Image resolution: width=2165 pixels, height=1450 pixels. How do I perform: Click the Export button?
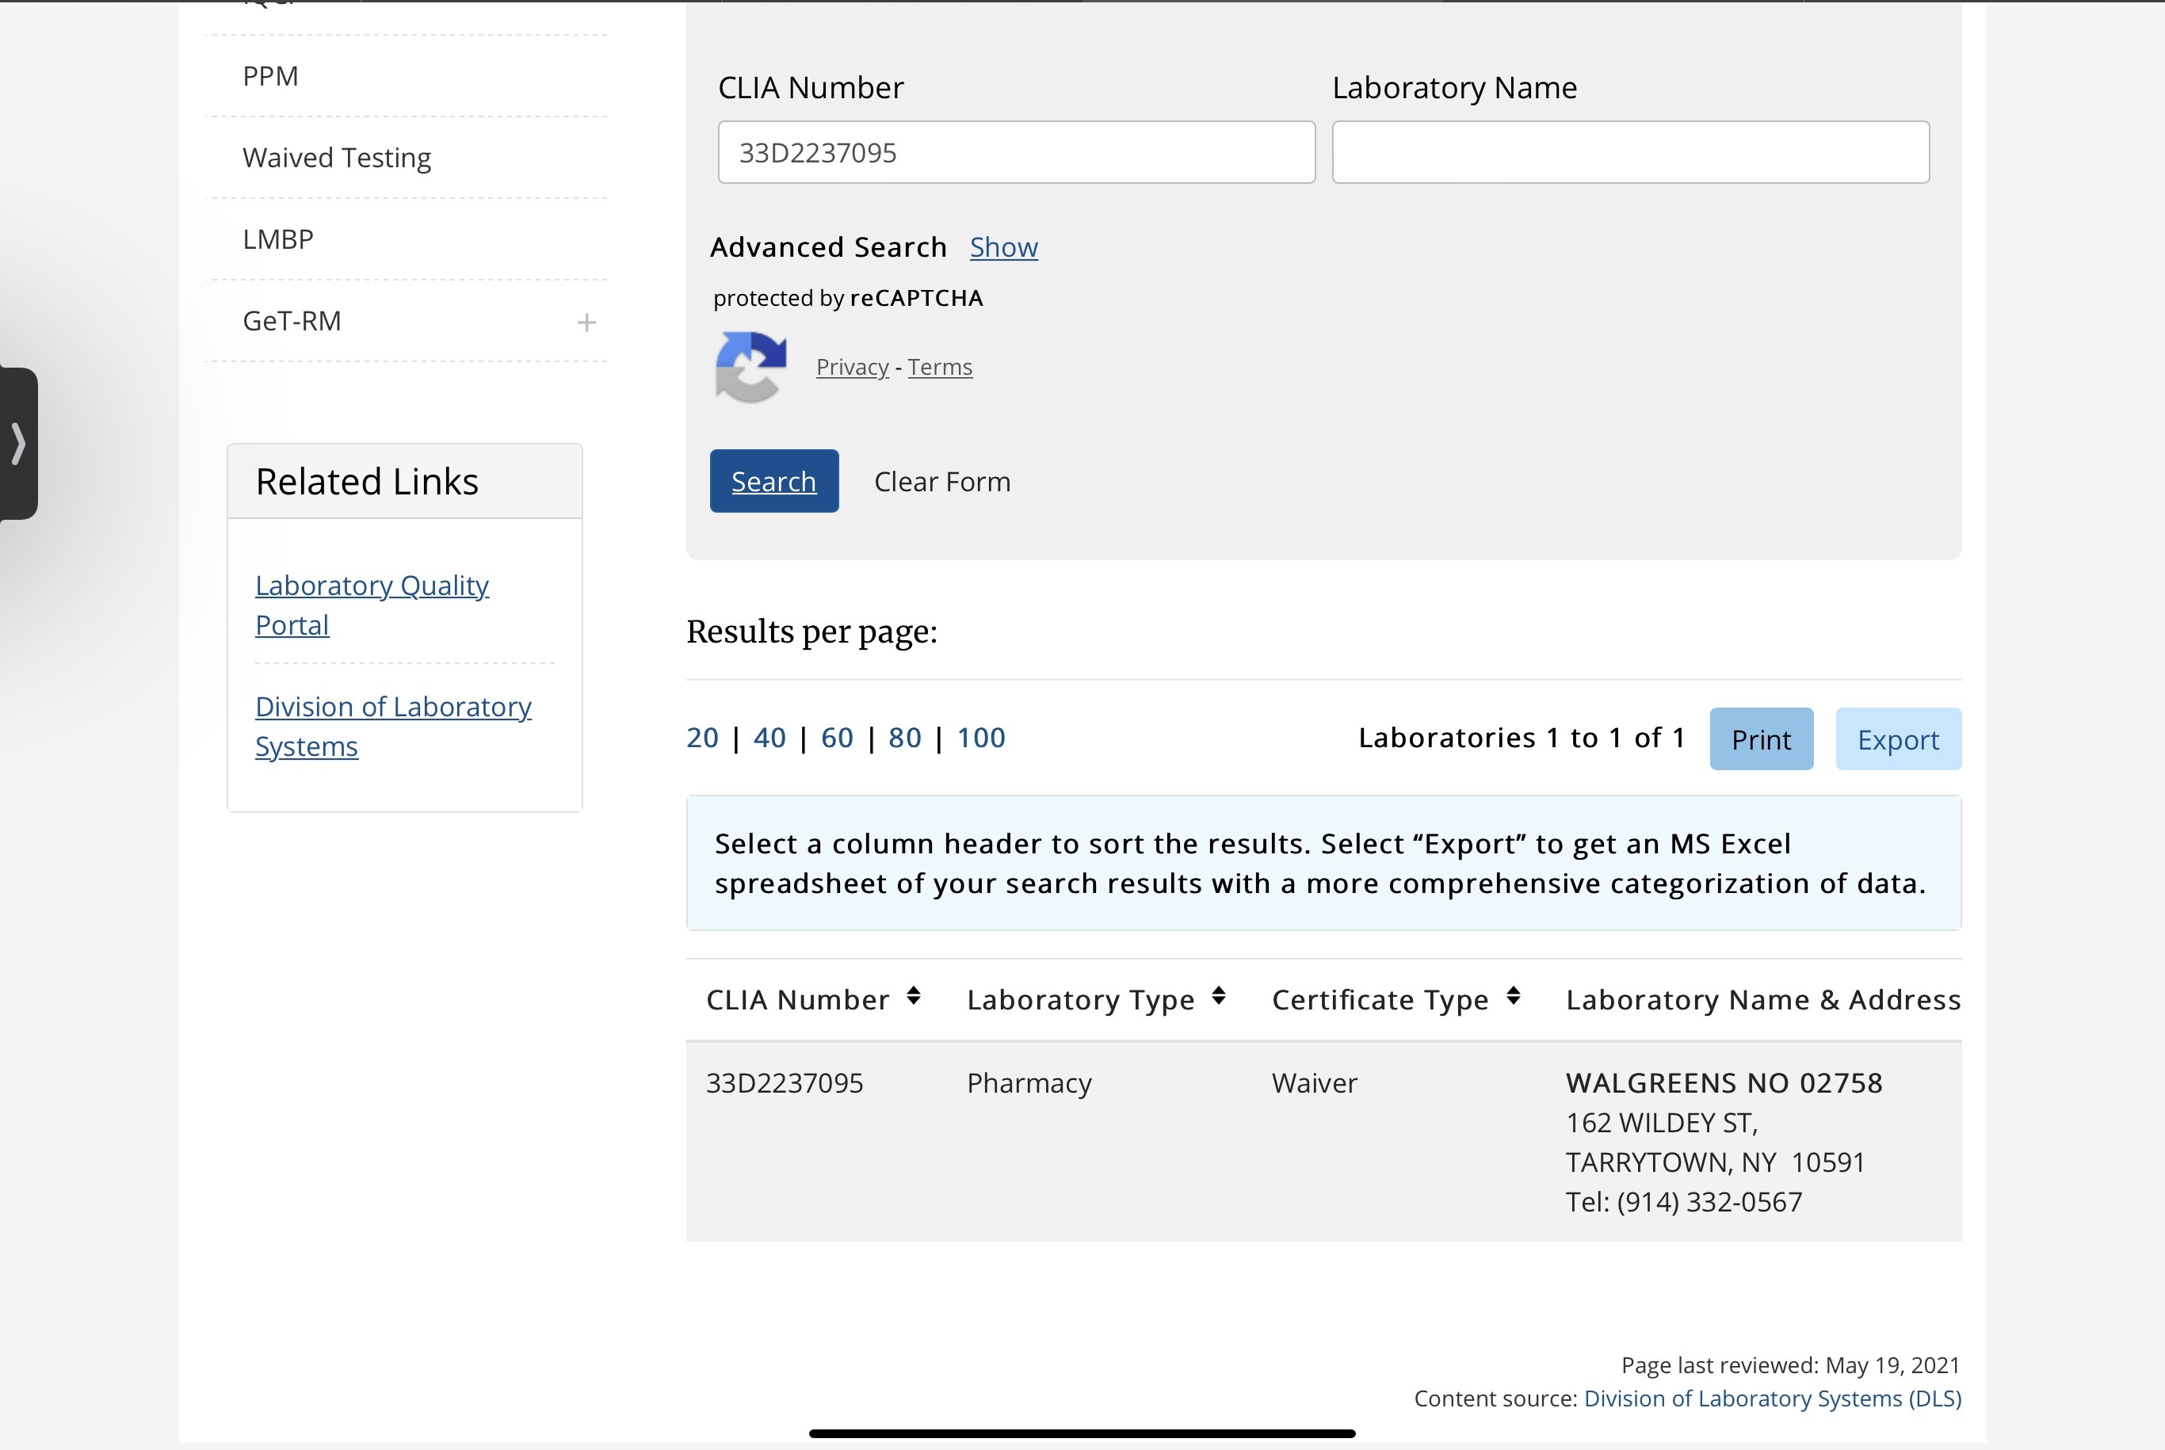[1898, 739]
